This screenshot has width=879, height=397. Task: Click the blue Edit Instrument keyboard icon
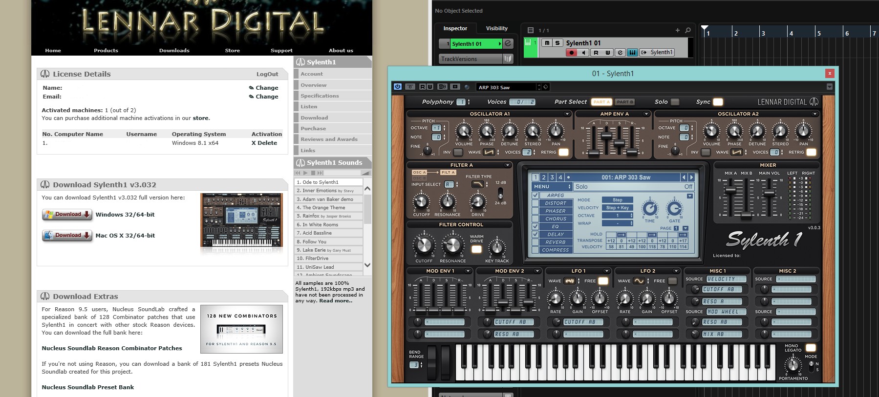click(632, 53)
